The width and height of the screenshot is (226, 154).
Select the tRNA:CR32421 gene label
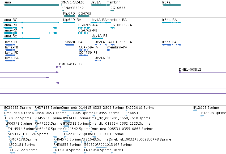click(x=74, y=8)
